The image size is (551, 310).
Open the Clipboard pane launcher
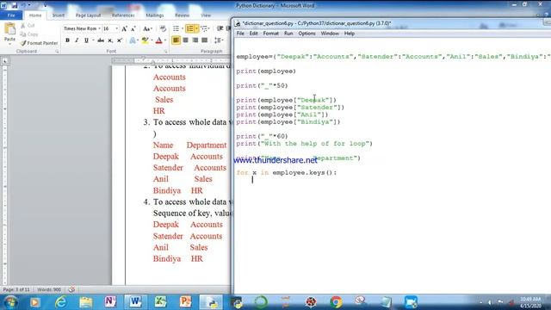point(57,52)
